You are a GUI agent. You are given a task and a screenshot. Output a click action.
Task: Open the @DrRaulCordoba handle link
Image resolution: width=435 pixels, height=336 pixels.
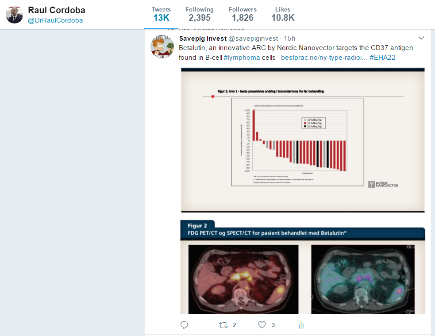(x=55, y=20)
